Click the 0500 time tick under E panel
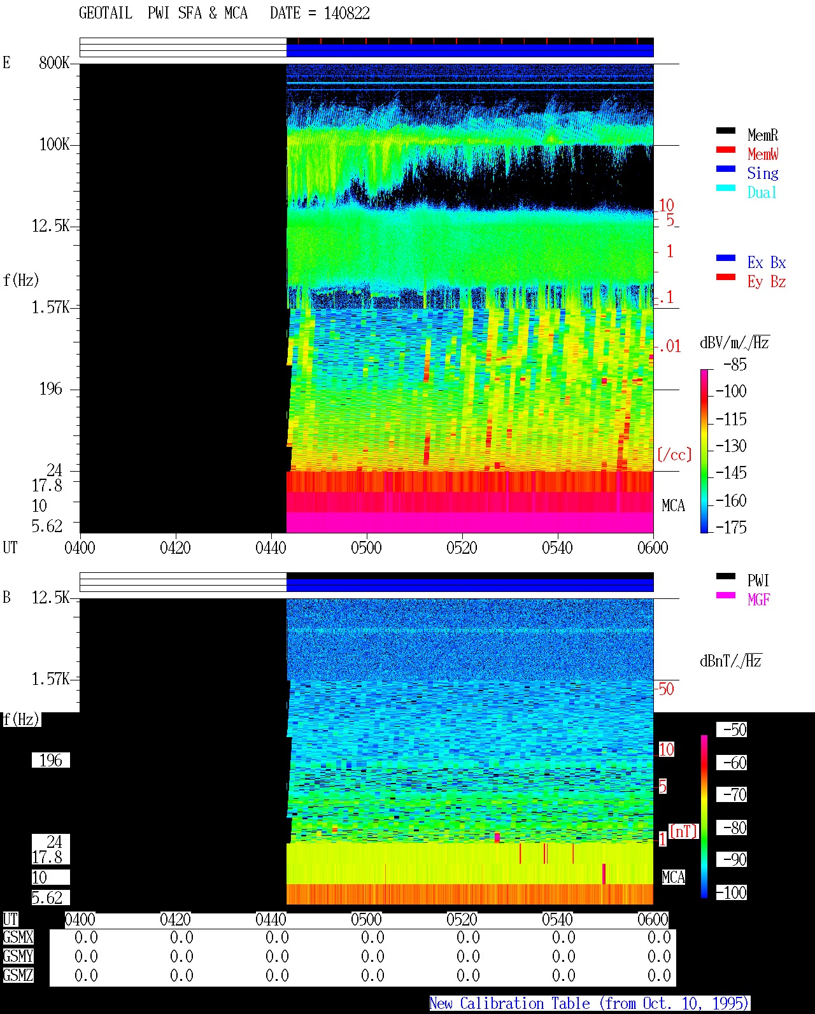The width and height of the screenshot is (815, 1014). (366, 547)
